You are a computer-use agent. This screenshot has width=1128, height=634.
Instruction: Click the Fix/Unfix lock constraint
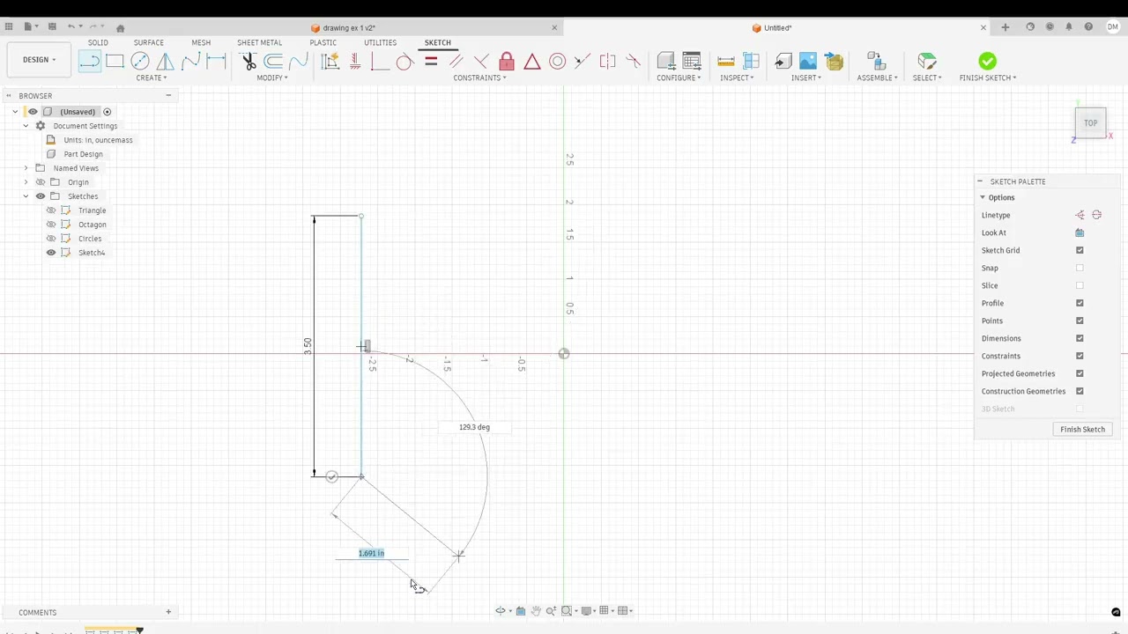coord(507,62)
